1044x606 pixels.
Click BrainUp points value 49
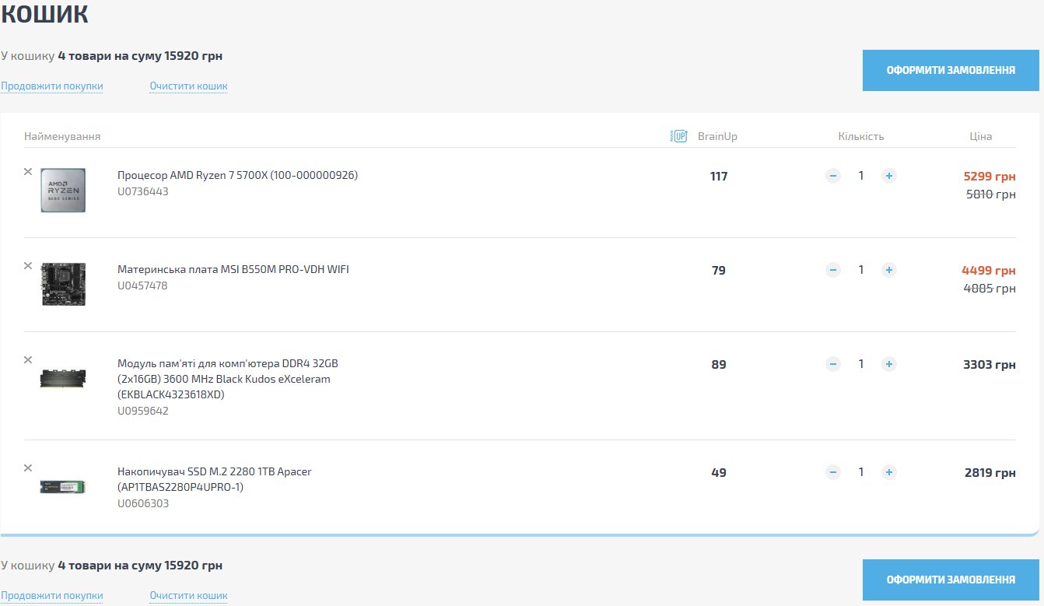[x=719, y=472]
